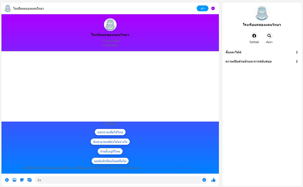The height and width of the screenshot is (187, 303).
Task: Choose the คุณรับนักเรียนใหม่หรือไม่ suggestion
Action: (x=110, y=161)
